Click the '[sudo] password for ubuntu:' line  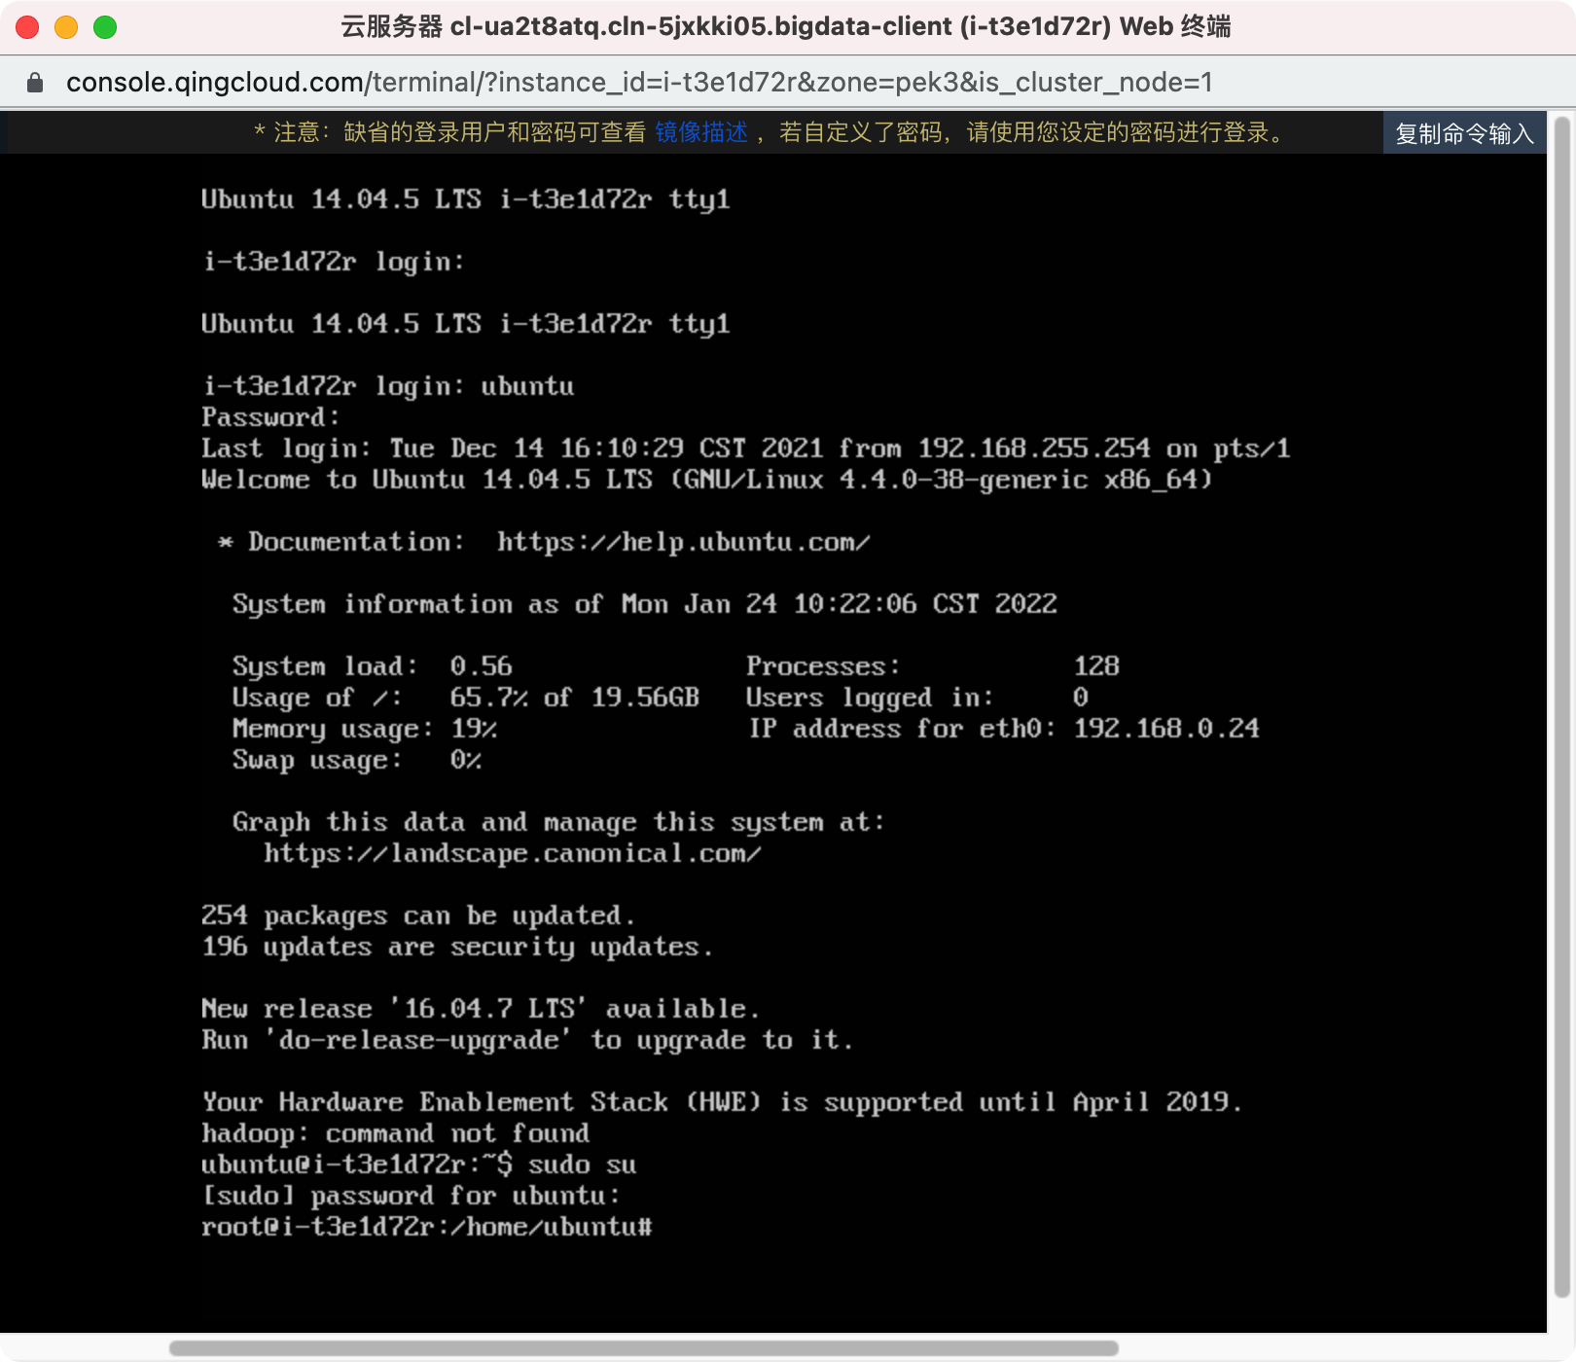tap(411, 1196)
